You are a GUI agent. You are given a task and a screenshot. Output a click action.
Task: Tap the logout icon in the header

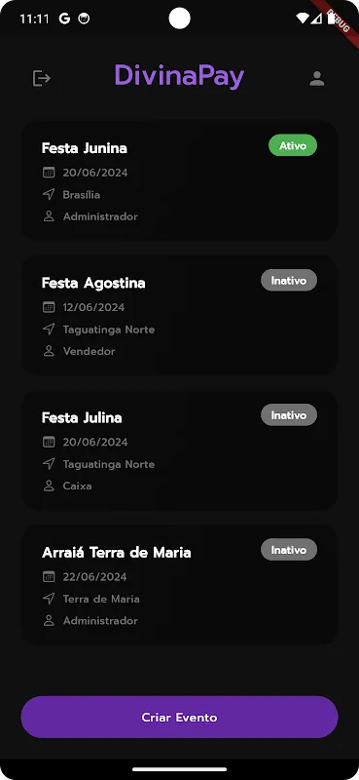click(x=42, y=78)
